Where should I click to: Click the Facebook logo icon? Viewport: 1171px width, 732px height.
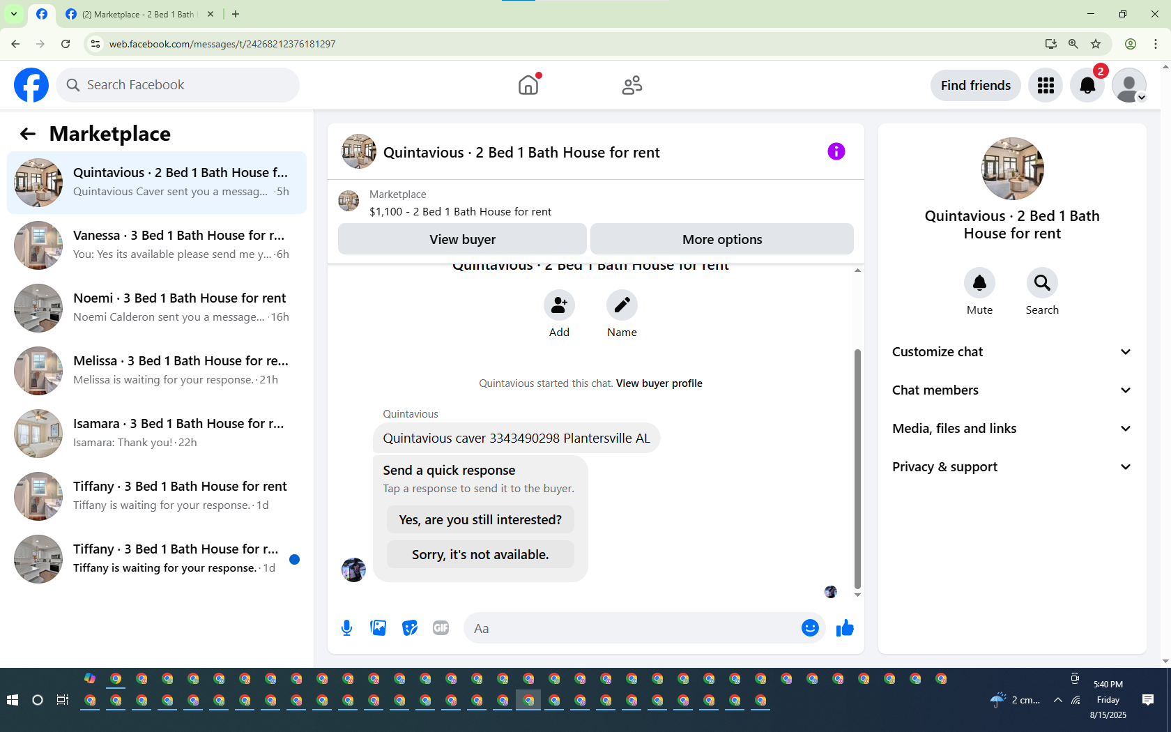(31, 85)
